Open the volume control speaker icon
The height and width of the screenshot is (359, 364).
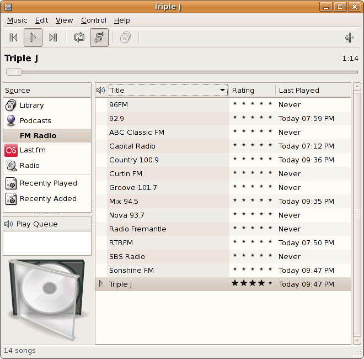click(349, 38)
